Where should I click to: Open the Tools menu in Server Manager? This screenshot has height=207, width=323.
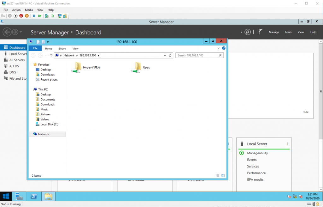[288, 32]
